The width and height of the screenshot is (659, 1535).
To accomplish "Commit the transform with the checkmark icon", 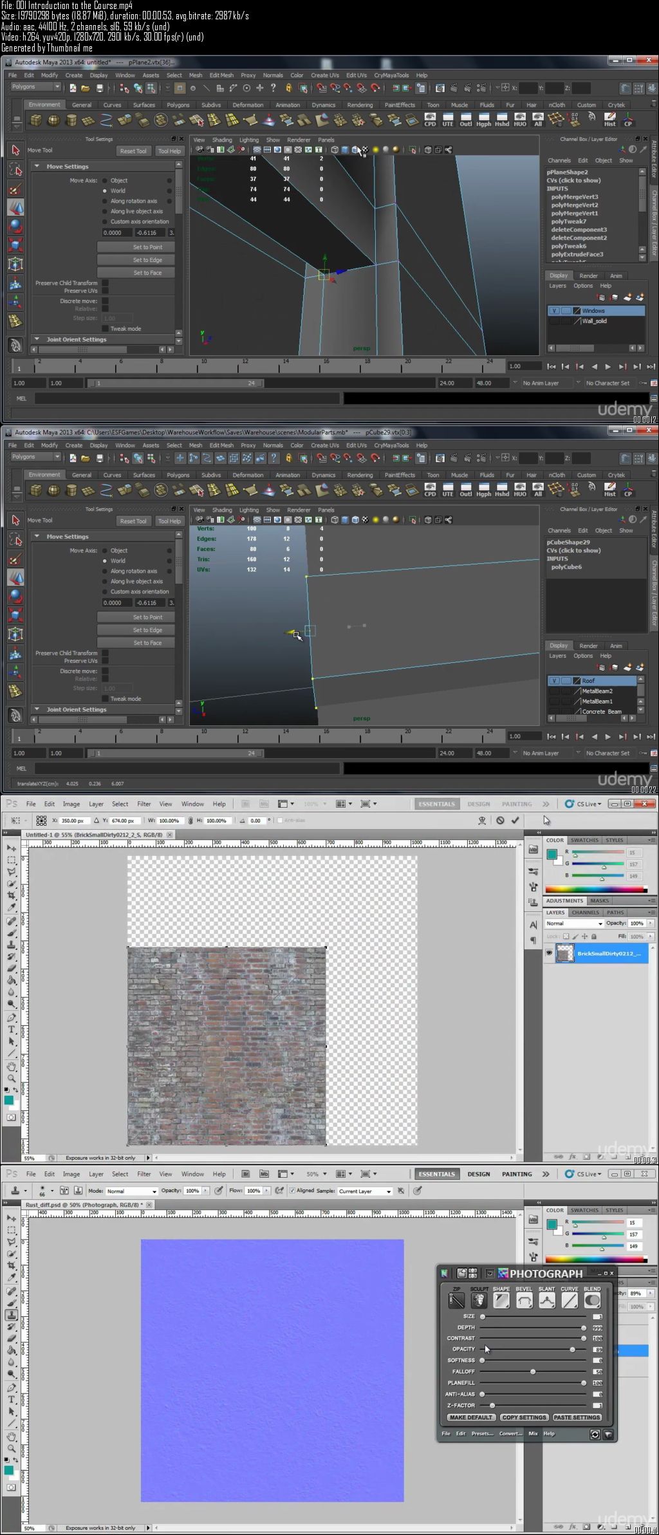I will (515, 820).
